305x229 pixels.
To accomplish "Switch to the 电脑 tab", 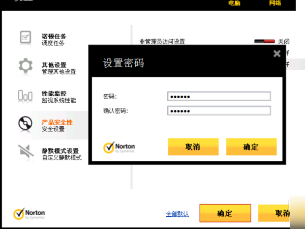I will coord(234,3).
